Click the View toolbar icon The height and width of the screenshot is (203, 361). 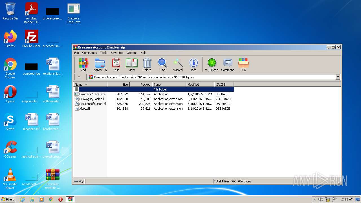[x=131, y=65]
